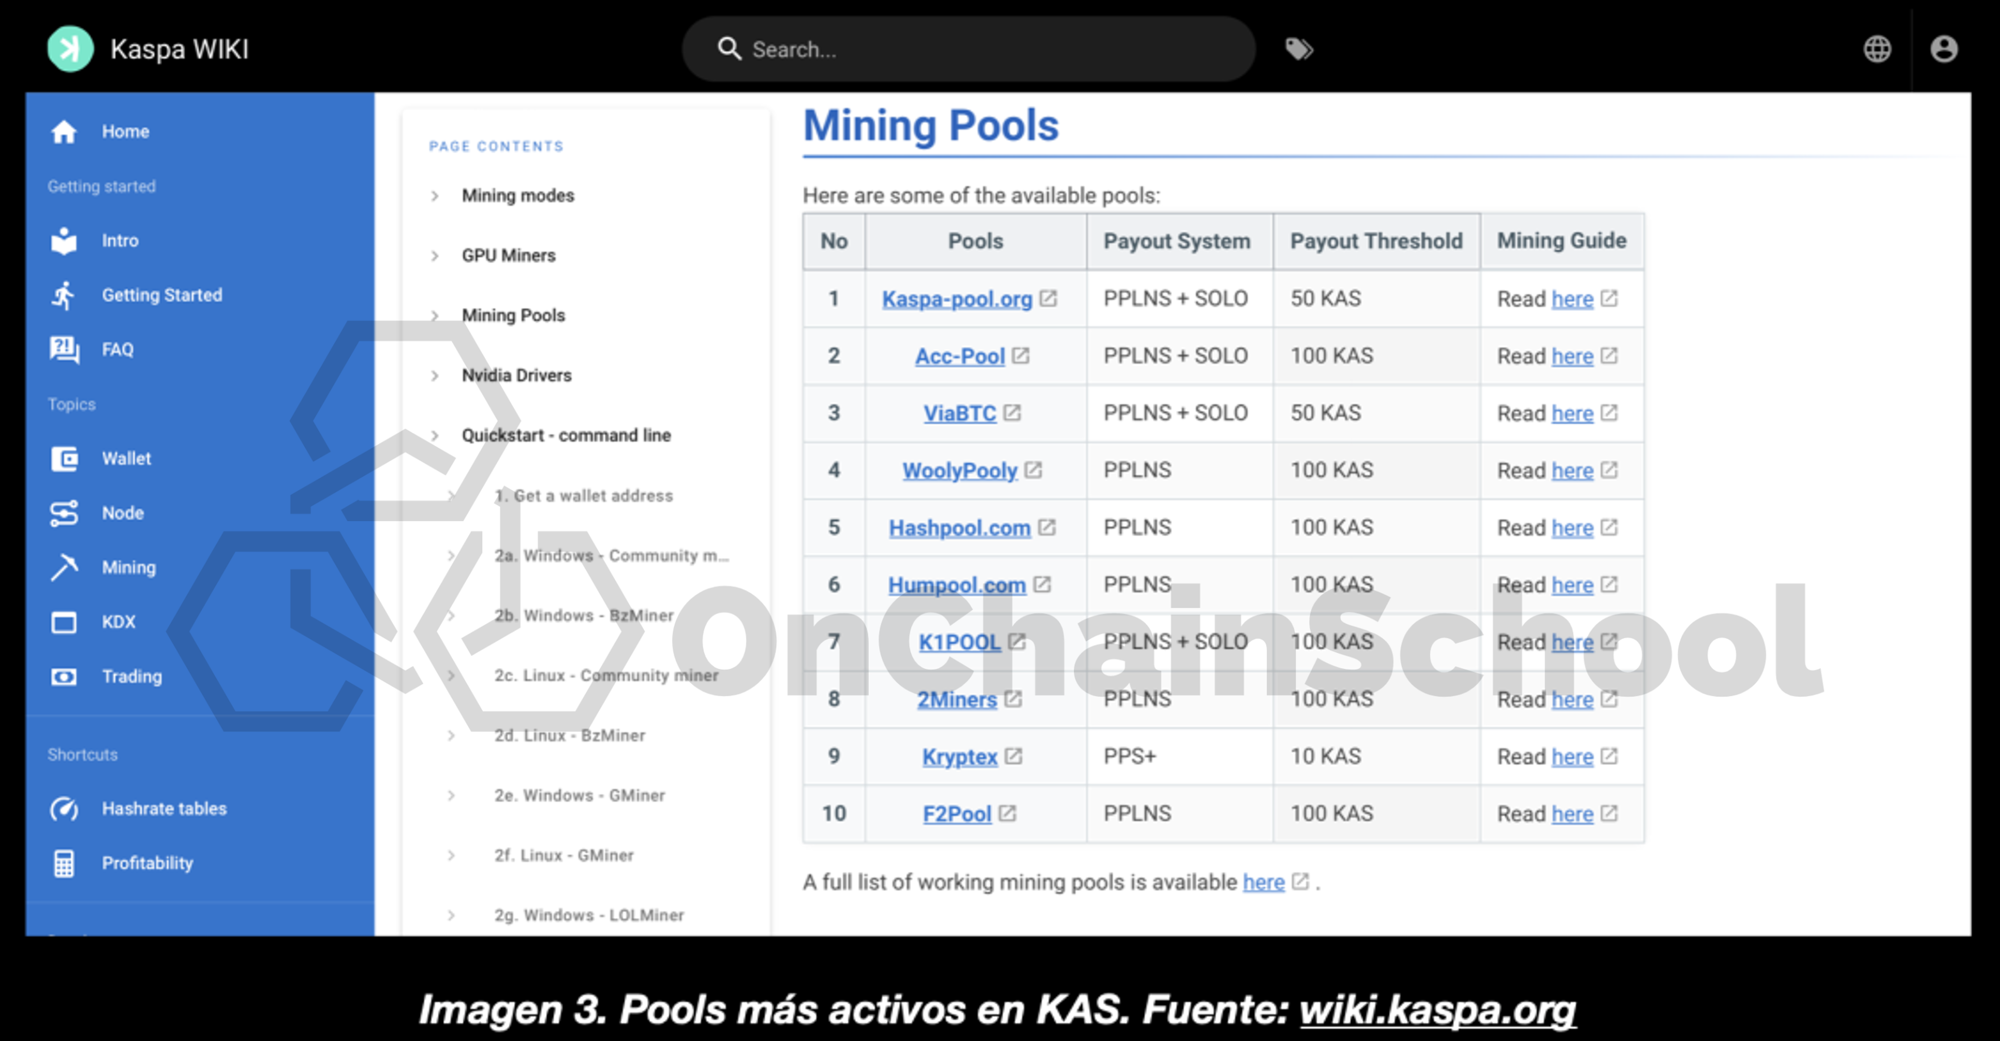
Task: Expand the Nvidia Drivers chevron
Action: [435, 376]
